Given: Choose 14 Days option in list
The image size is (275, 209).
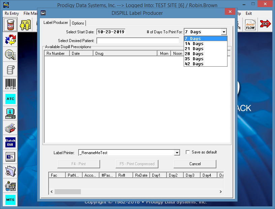Looking at the screenshot, I should coord(194,44).
